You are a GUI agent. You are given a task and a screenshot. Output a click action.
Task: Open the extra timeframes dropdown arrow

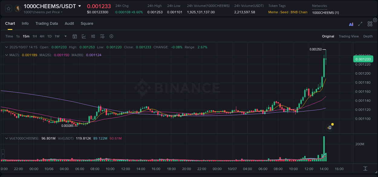(65, 36)
